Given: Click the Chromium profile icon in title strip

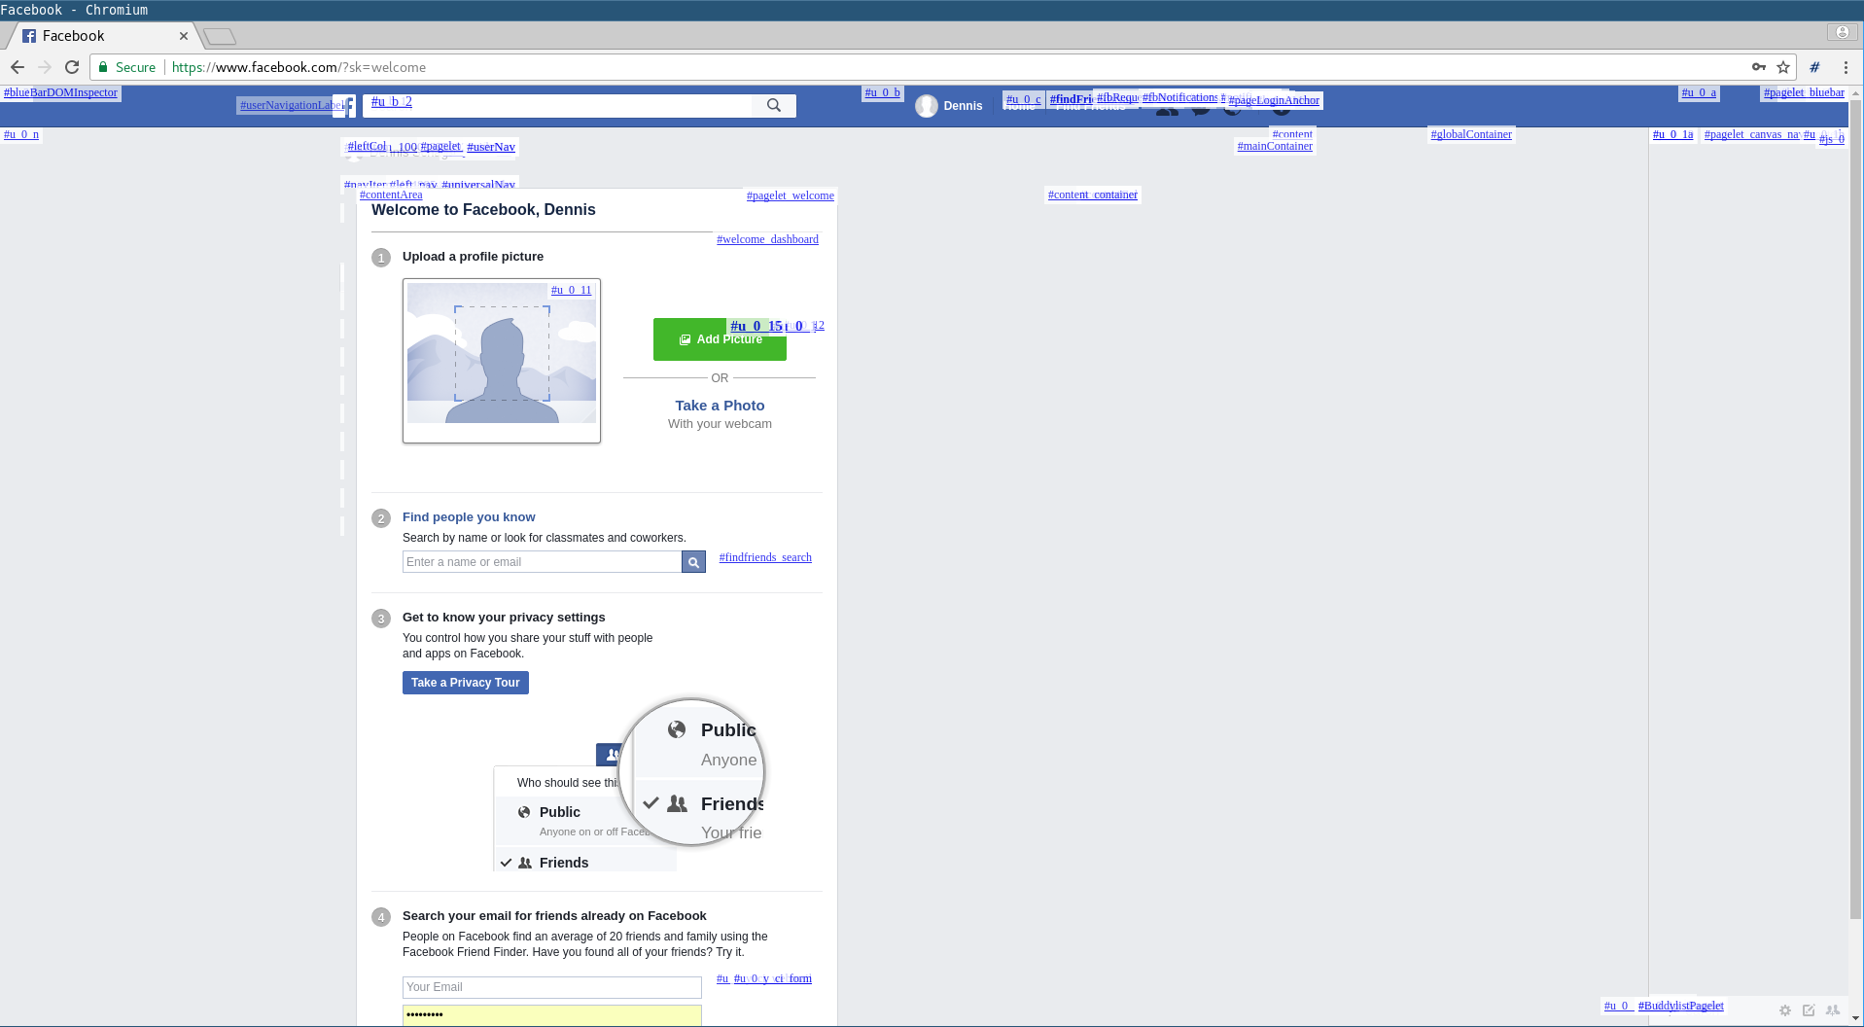Looking at the screenshot, I should click(1842, 32).
